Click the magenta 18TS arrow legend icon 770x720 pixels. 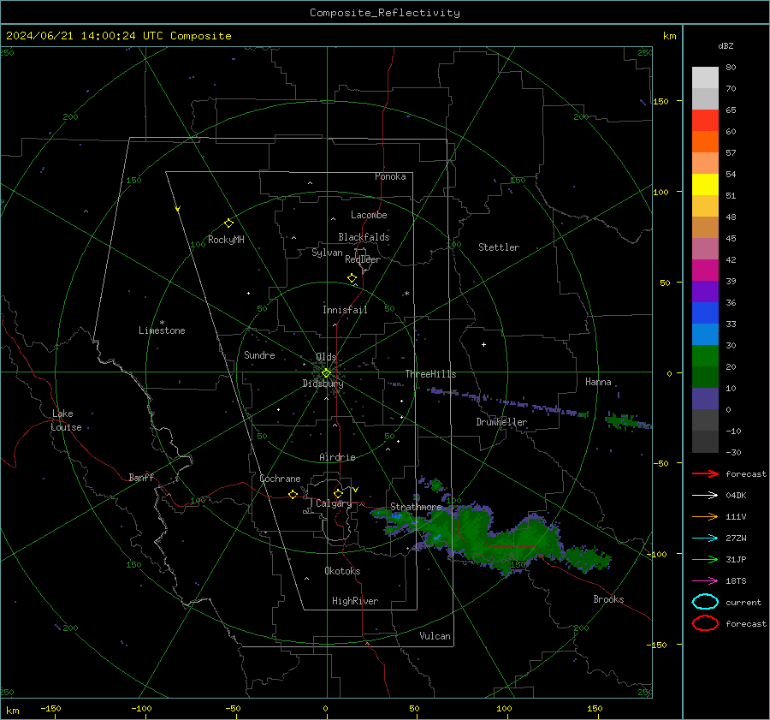705,581
